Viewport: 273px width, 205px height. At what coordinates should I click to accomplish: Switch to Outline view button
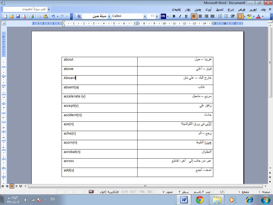pos(16,186)
